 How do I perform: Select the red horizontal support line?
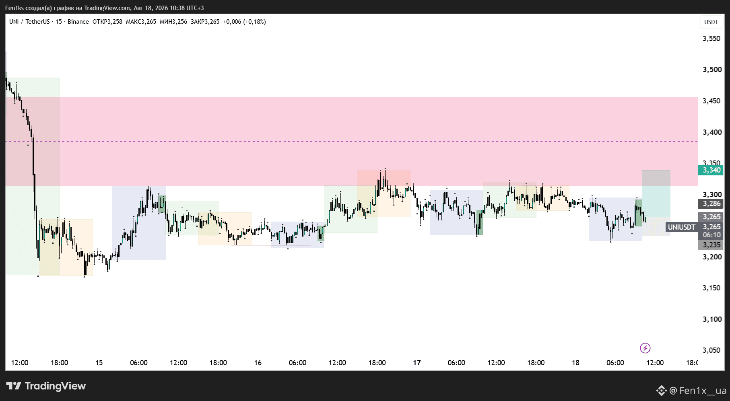pos(556,235)
